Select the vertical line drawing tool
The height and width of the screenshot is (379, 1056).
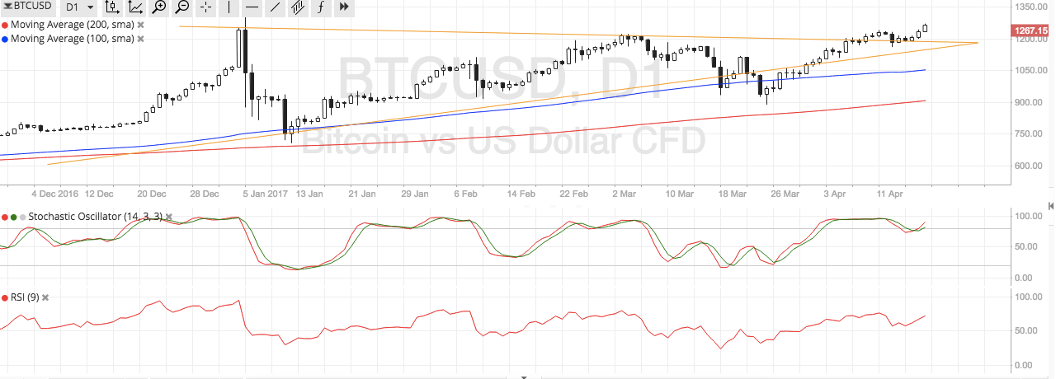[x=229, y=7]
